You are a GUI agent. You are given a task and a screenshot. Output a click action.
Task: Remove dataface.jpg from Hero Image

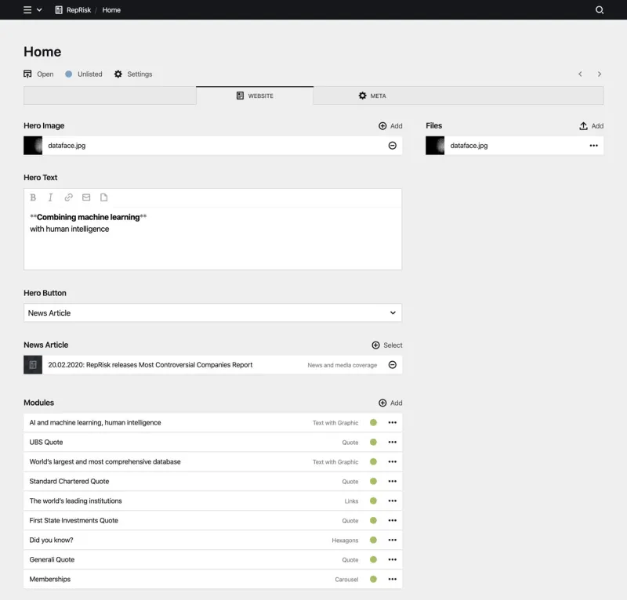(392, 146)
